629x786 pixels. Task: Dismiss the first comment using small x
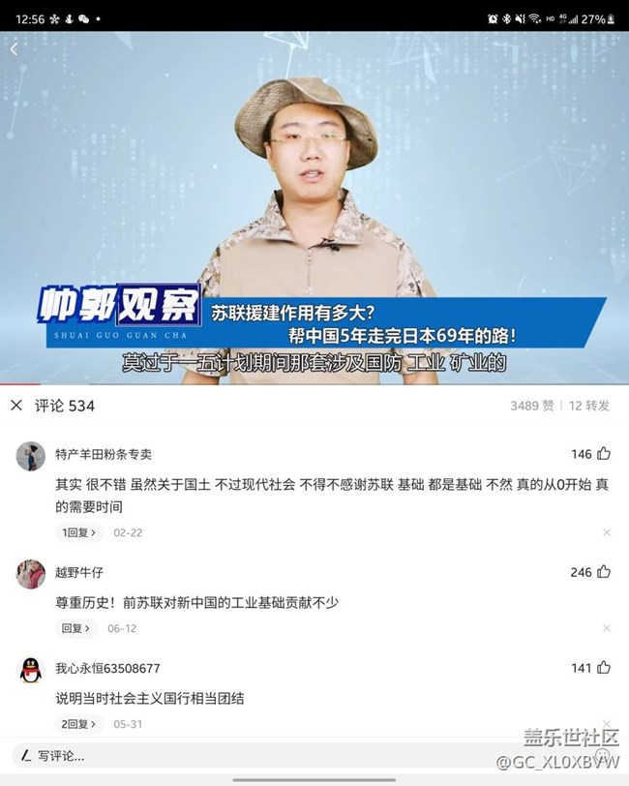pyautogui.click(x=607, y=532)
